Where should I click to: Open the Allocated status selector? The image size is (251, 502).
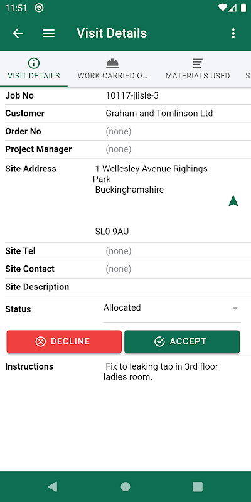tap(172, 309)
